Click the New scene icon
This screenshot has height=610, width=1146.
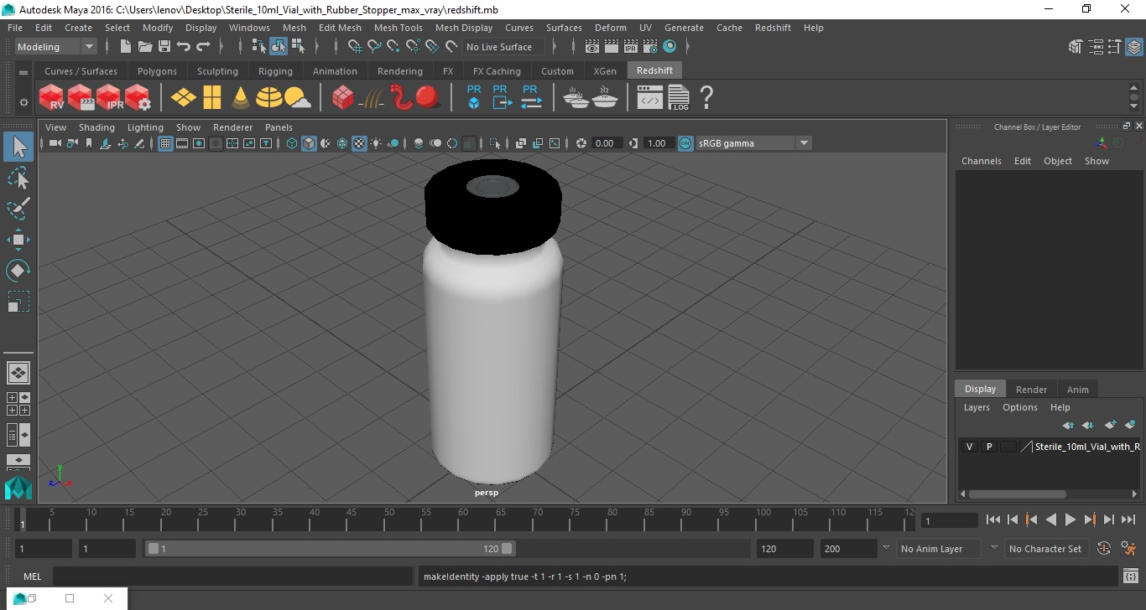[126, 47]
